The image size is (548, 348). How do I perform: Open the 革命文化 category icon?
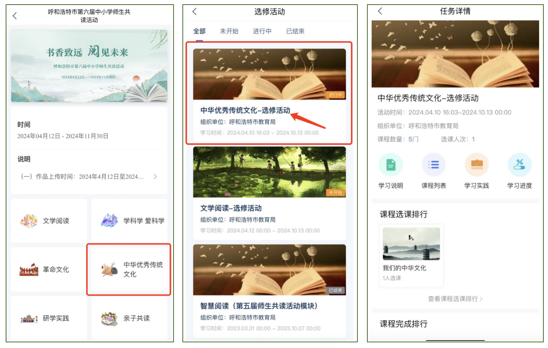pyautogui.click(x=29, y=270)
